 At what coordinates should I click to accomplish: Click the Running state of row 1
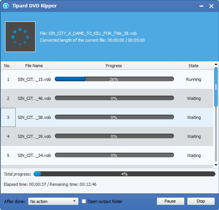point(193,80)
